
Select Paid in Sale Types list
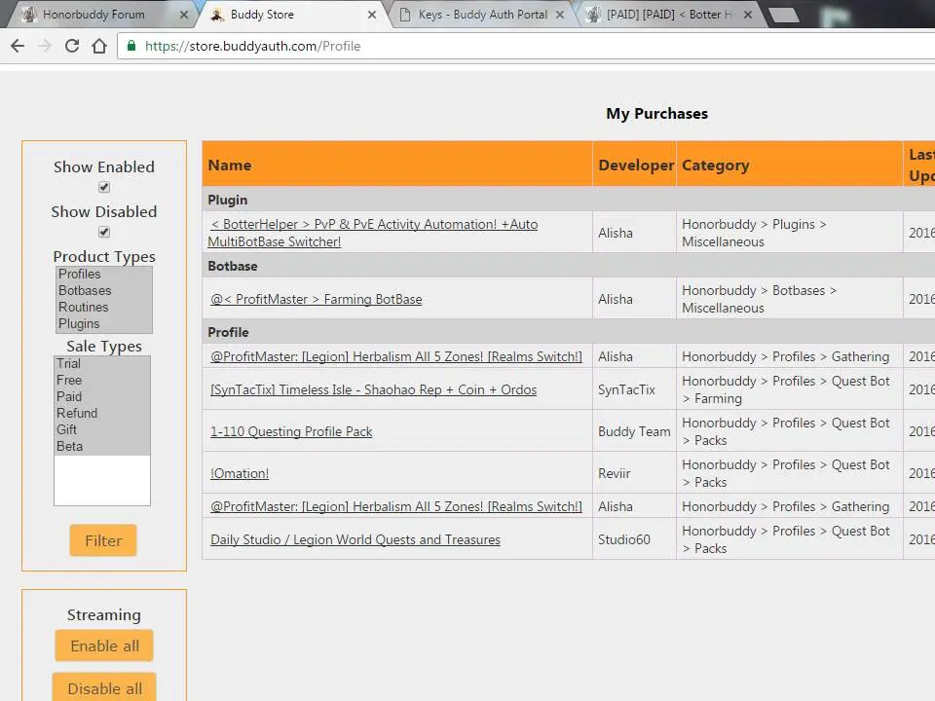[102, 396]
